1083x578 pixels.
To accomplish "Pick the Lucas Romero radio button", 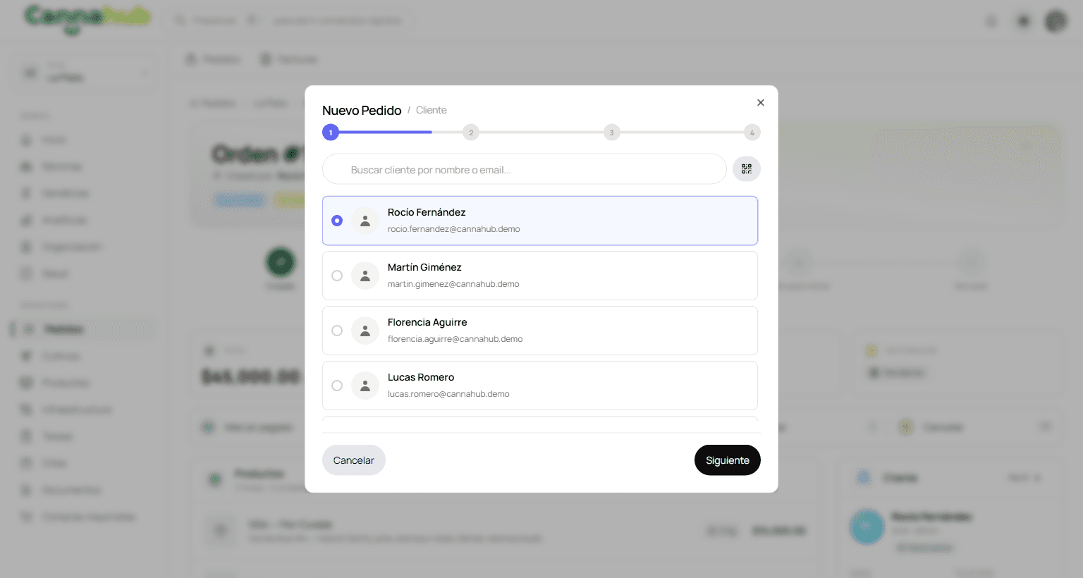I will [337, 386].
